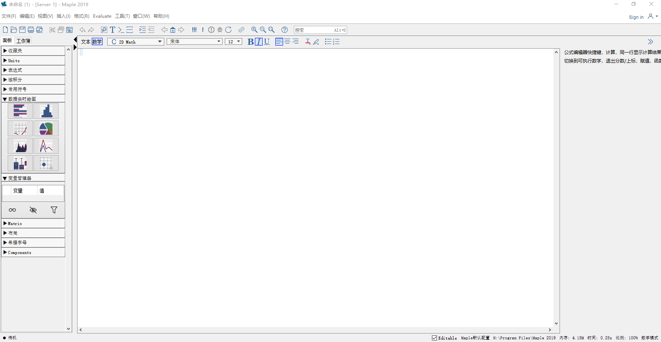Switch to 文本 text input mode
Screen dimensions: 661x342
(x=86, y=42)
